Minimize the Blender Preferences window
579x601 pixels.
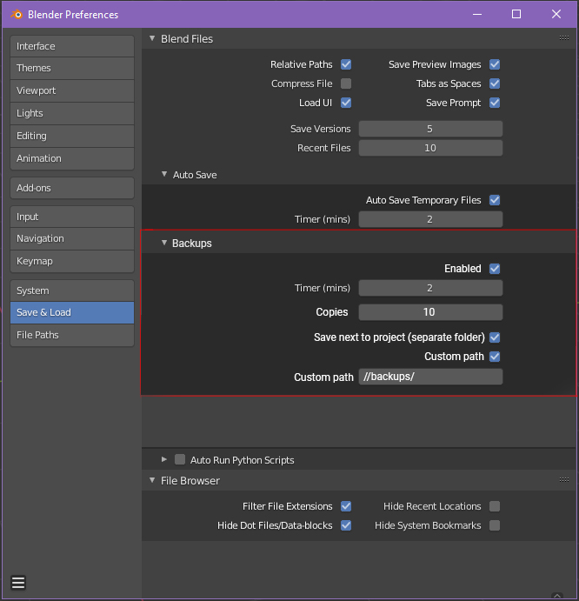[477, 14]
